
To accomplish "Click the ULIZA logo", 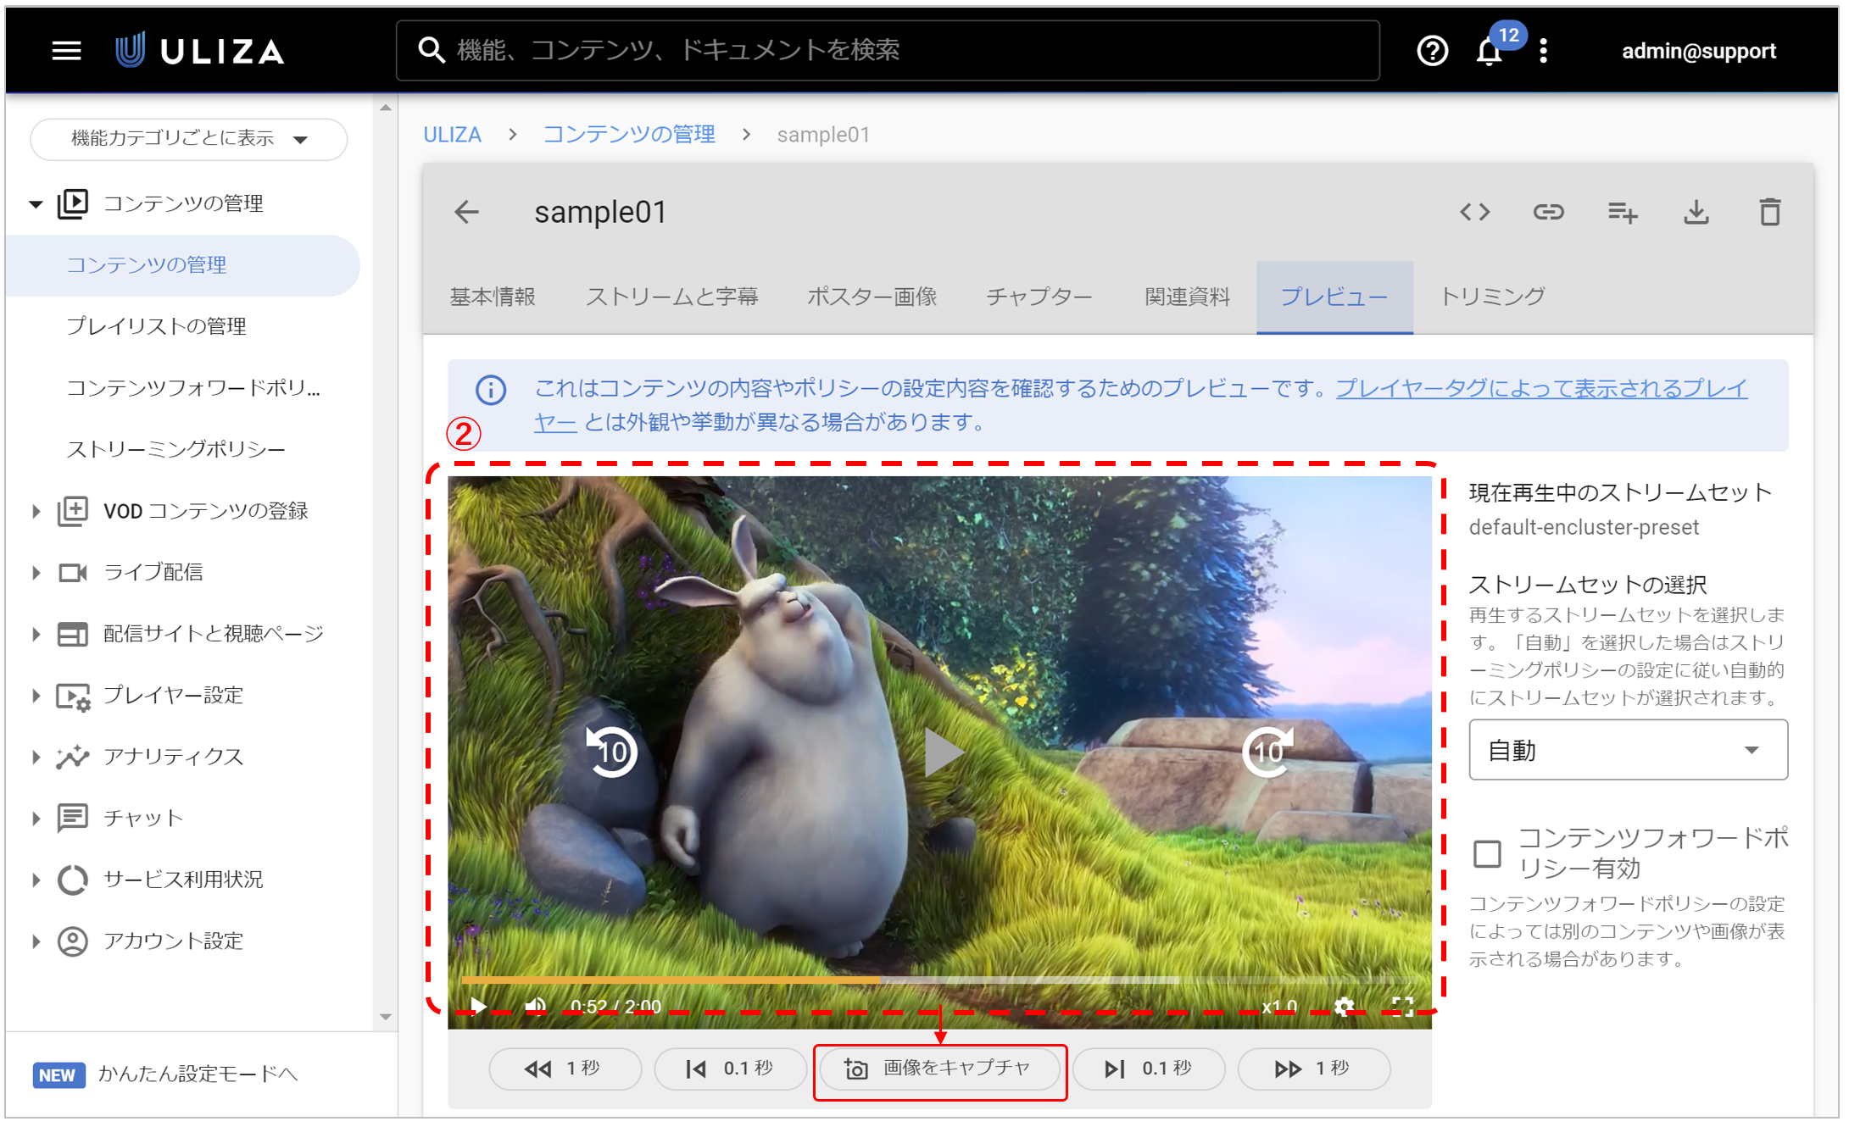I will 200,51.
